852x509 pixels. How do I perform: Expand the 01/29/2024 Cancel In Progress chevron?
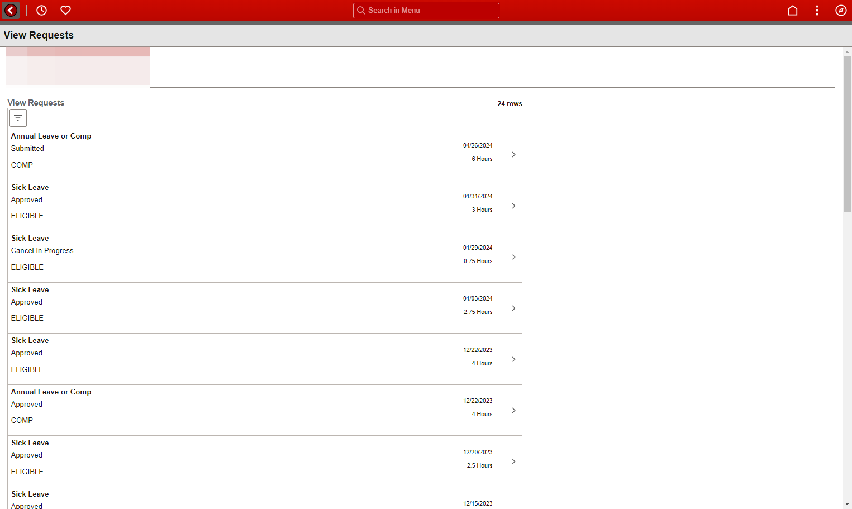tap(513, 257)
